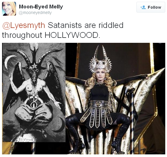
Task: Click the gold studded belt in photo
Action: (99, 104)
